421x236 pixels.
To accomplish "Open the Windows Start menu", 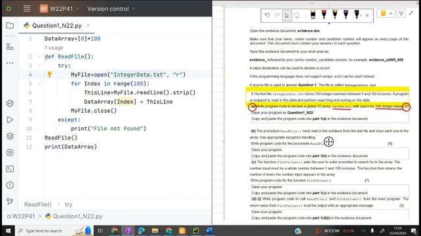I will click(x=8, y=231).
